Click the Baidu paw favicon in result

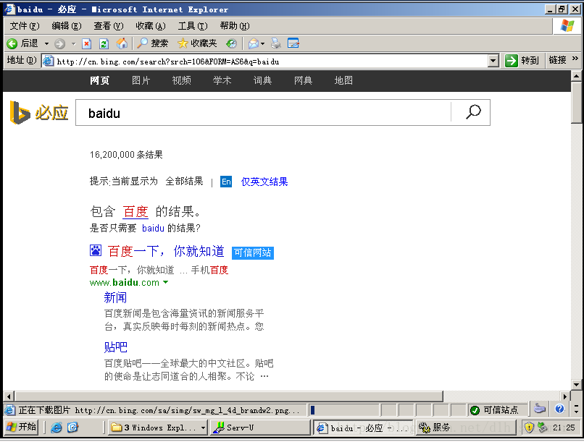[x=96, y=250]
